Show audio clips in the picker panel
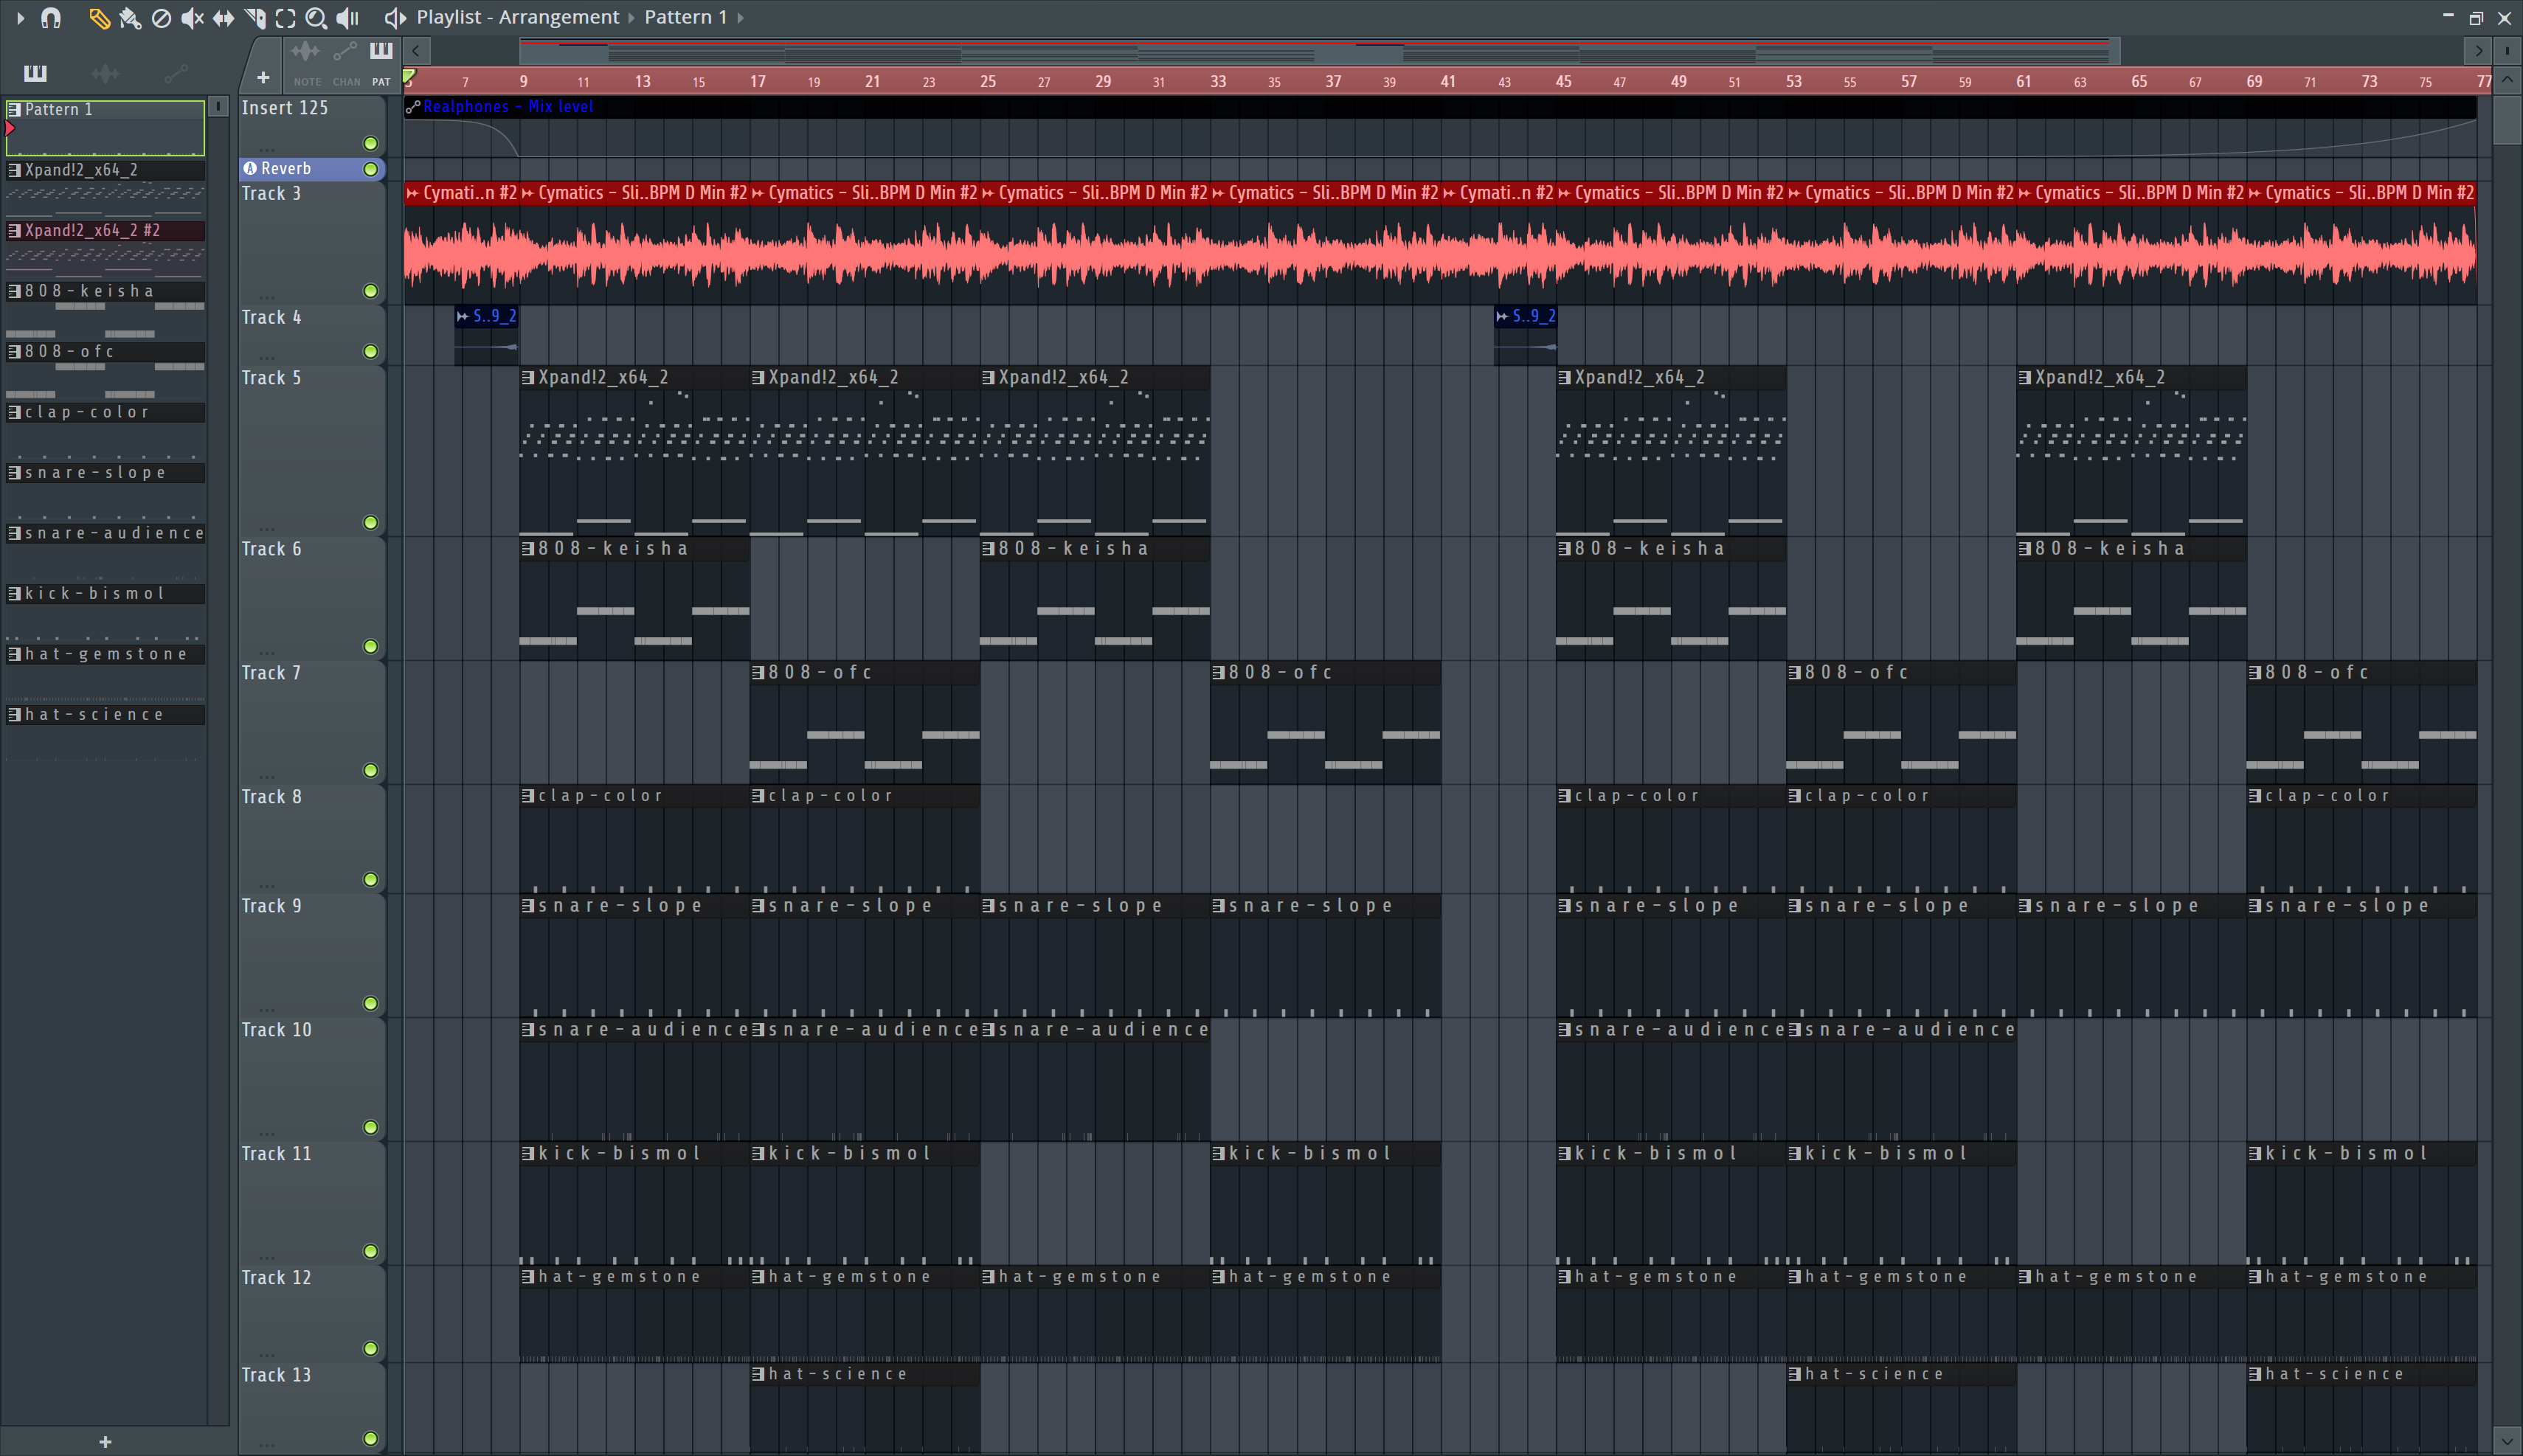This screenshot has height=1456, width=2523. click(105, 73)
